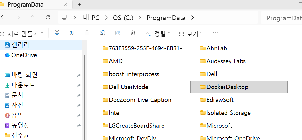
Task: Select the AhnLab folder
Action: pyautogui.click(x=213, y=48)
